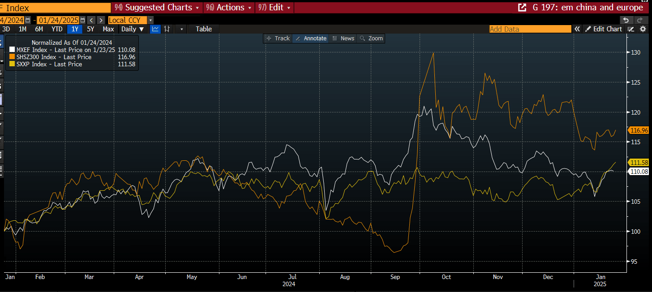Expand the Local CCY currency dropdown
Viewport: 652px width, 292px height.
point(150,20)
